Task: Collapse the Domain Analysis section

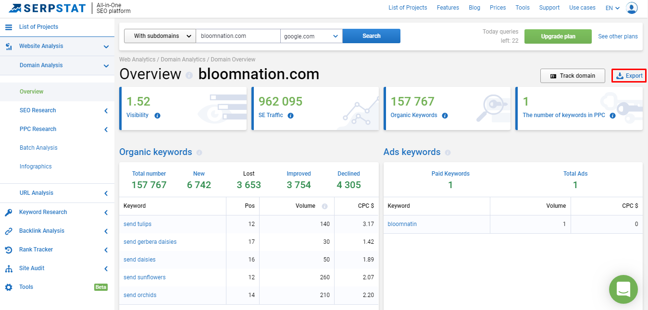Action: [x=106, y=66]
